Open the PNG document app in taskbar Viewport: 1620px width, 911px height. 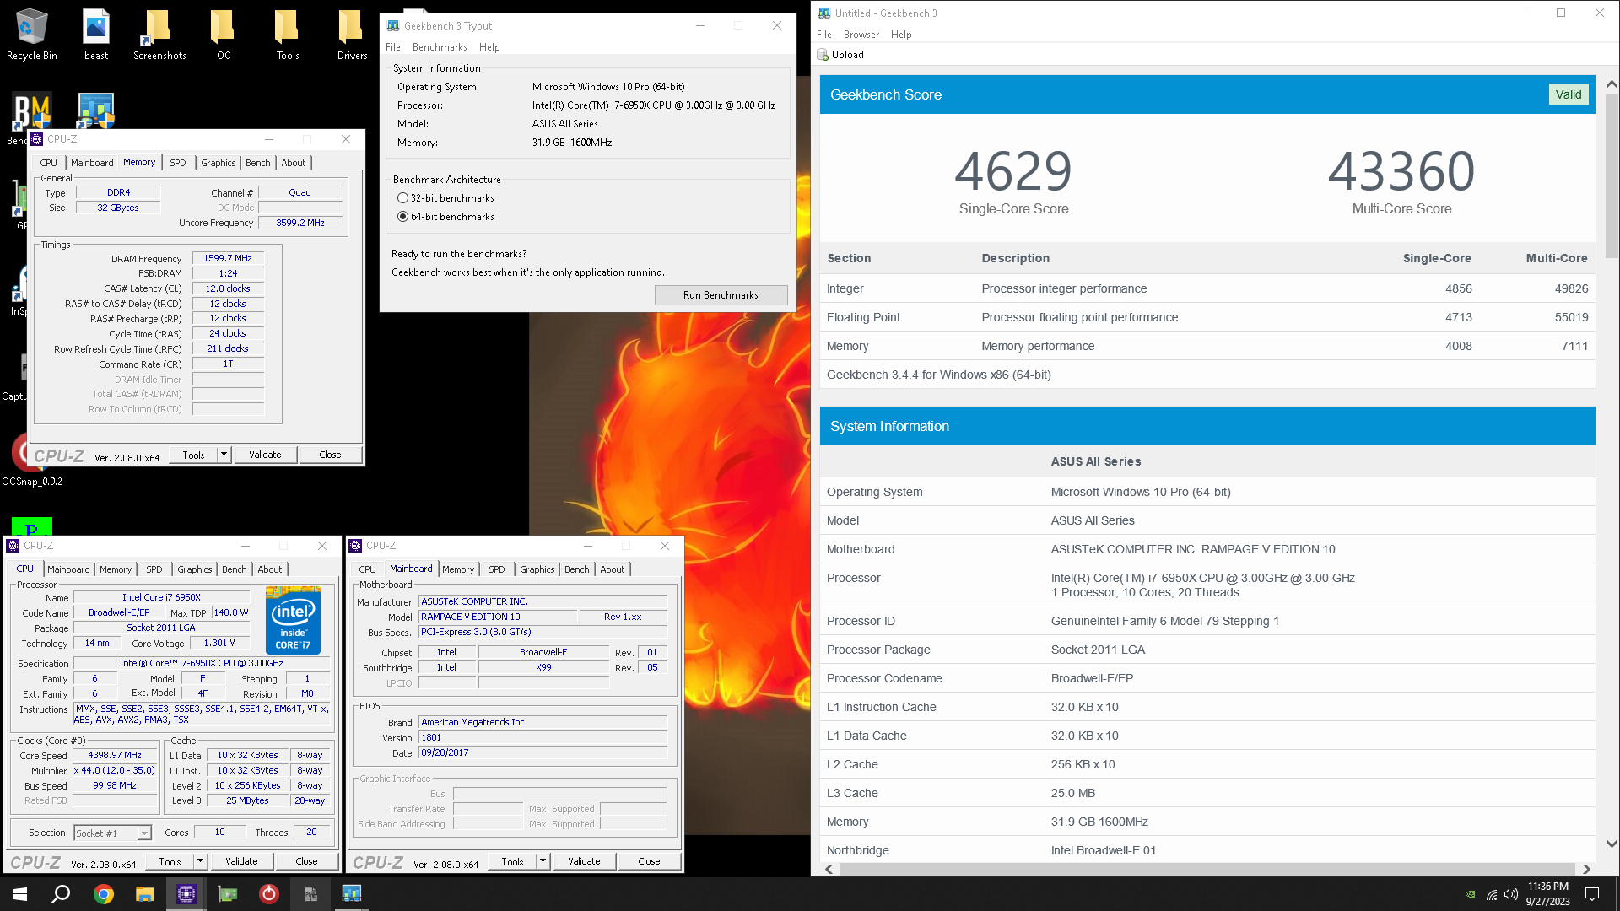[310, 894]
